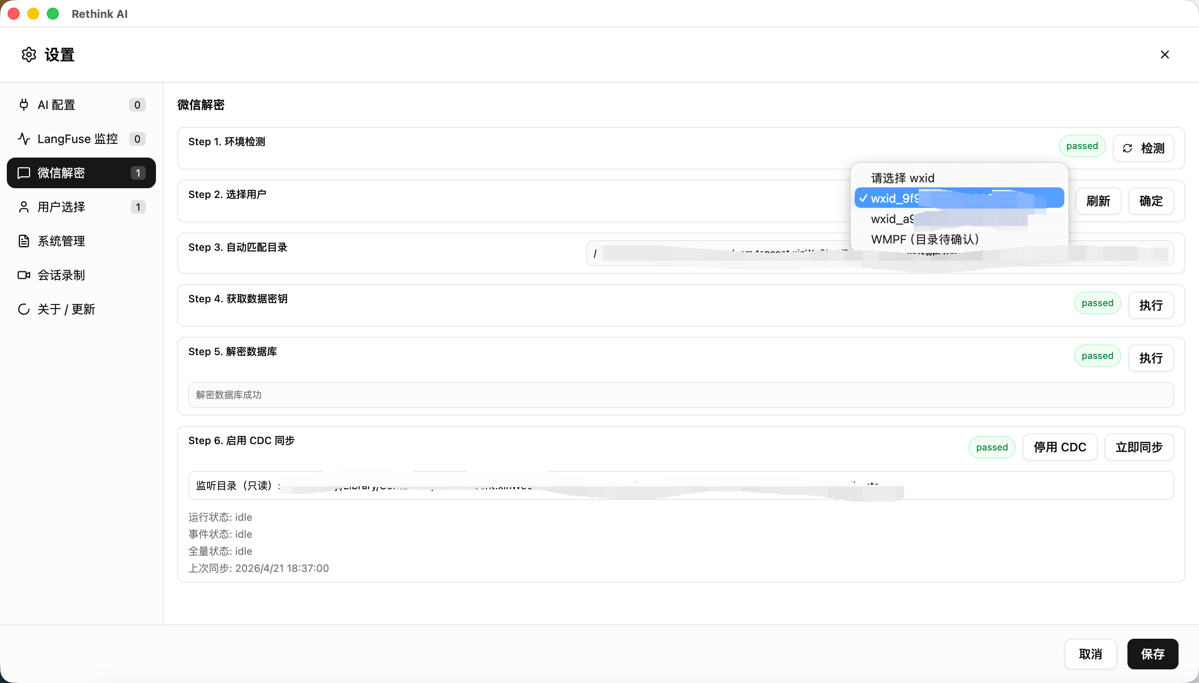Click the chat bubble icon for 微信解密
Viewport: 1199px width, 683px height.
(x=23, y=173)
